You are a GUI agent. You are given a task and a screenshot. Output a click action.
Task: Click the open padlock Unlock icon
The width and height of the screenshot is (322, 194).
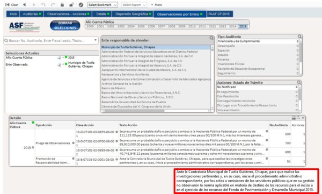click(x=71, y=4)
